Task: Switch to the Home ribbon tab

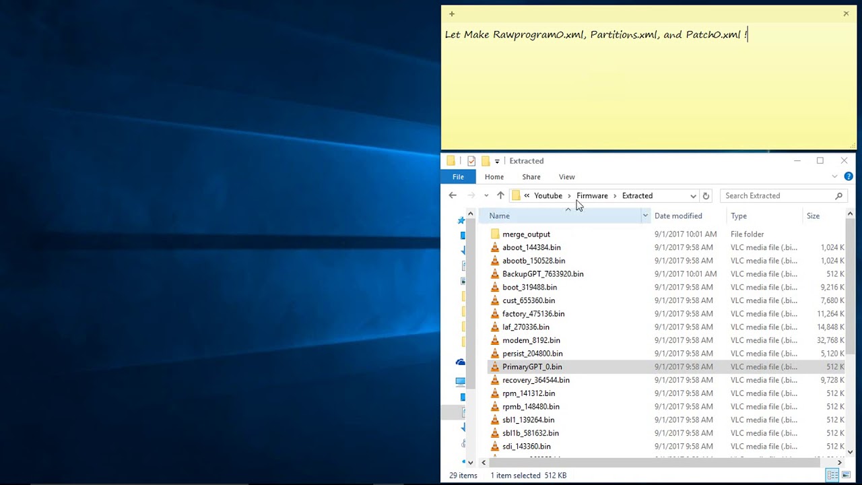Action: [494, 176]
